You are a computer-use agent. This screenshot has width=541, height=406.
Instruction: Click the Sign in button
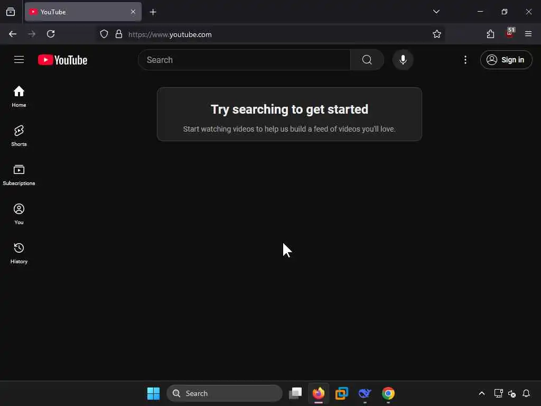pos(506,60)
